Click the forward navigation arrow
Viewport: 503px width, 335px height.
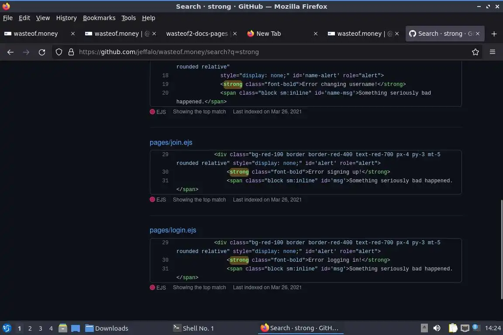(26, 52)
